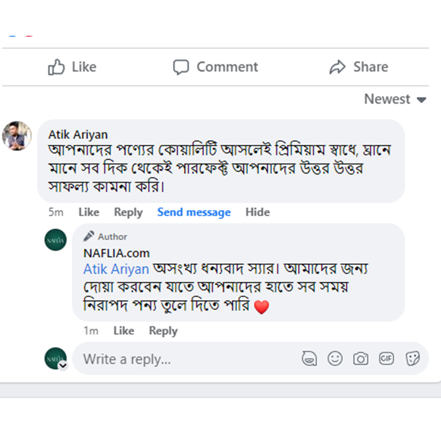Attach a photo using the camera icon
Screen dimensions: 441x441
tap(361, 359)
